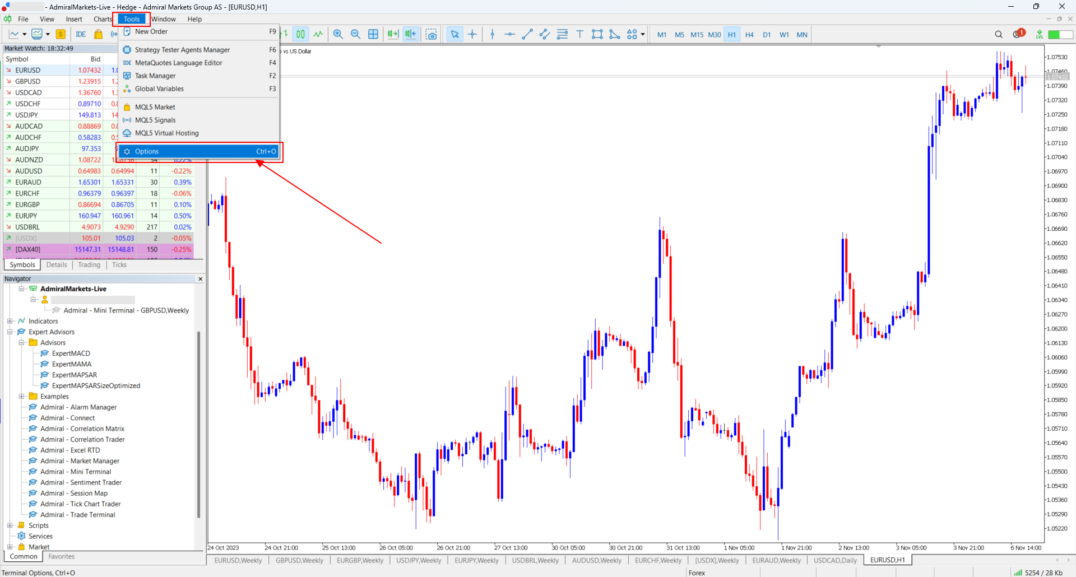
Task: Expand the objects dropdown arrow
Action: coord(643,34)
